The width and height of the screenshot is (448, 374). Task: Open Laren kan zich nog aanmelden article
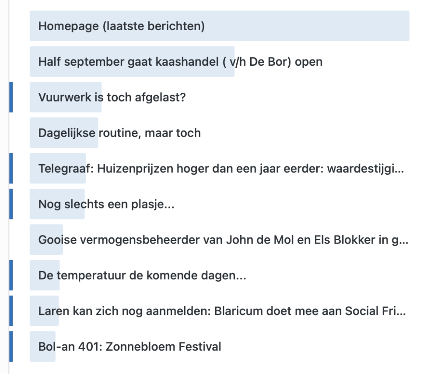tap(222, 311)
